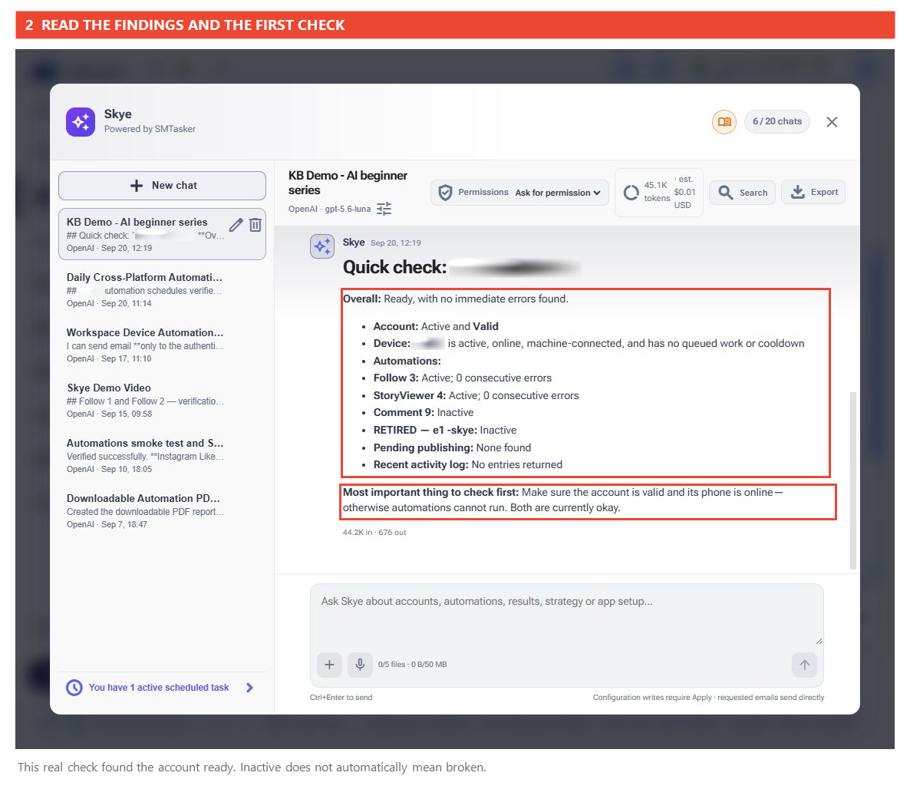Viewport: 910px width, 789px height.
Task: Click the 'Comment 9: Inactive' entry
Action: click(x=423, y=413)
